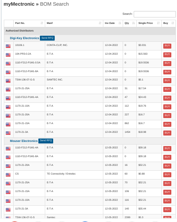This screenshot has width=177, height=222.
Task: Select the quantity value 140
Action: point(127,209)
